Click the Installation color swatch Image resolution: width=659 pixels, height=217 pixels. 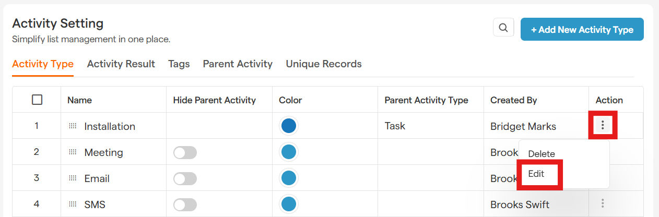[x=288, y=126]
